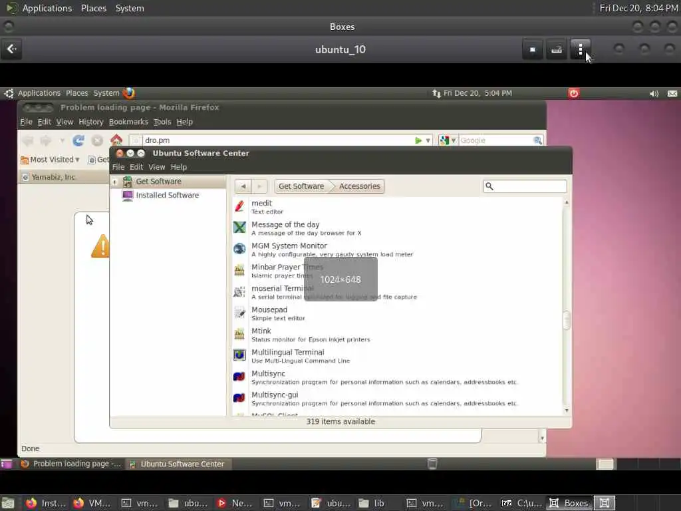Click host clock Fri Dec 20, 8:04 PM
The height and width of the screenshot is (511, 681).
pos(639,8)
